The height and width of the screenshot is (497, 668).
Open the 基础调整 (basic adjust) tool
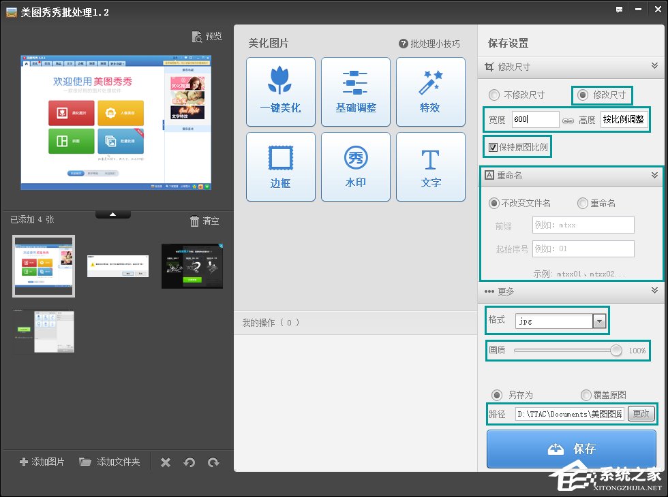[x=355, y=92]
